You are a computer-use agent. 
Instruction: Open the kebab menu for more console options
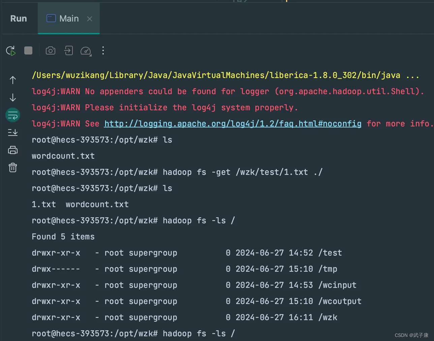[x=103, y=50]
